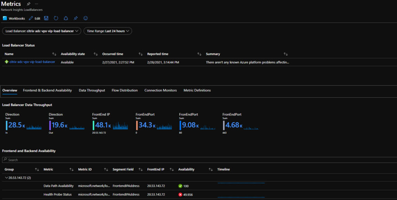
Task: Click the reported time 2/28/2021, 3:14:44 PM
Action: coord(163,62)
